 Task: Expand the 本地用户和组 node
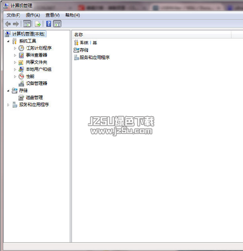click(x=15, y=70)
